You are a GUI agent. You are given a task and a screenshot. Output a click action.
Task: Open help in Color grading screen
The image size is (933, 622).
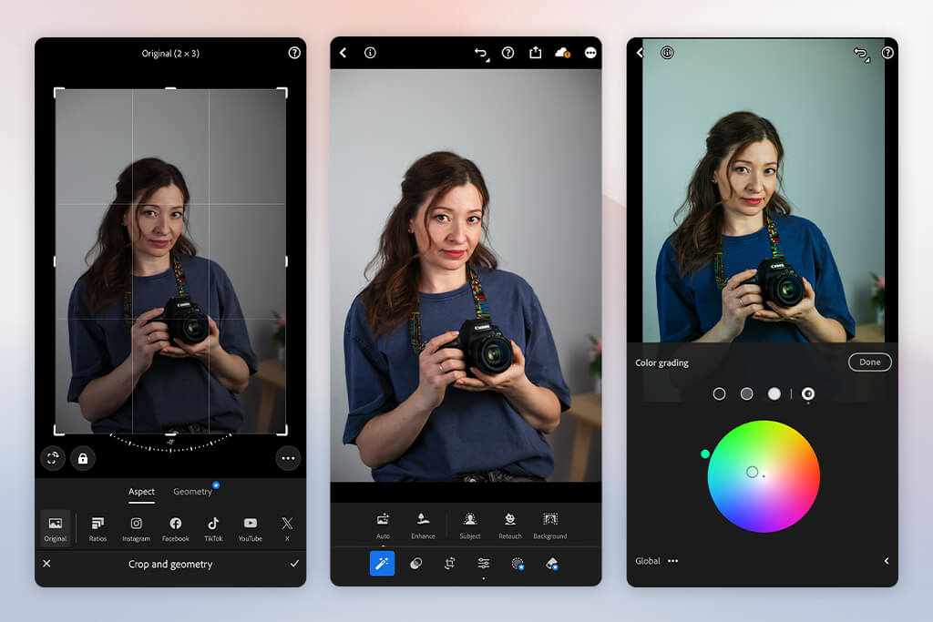887,53
